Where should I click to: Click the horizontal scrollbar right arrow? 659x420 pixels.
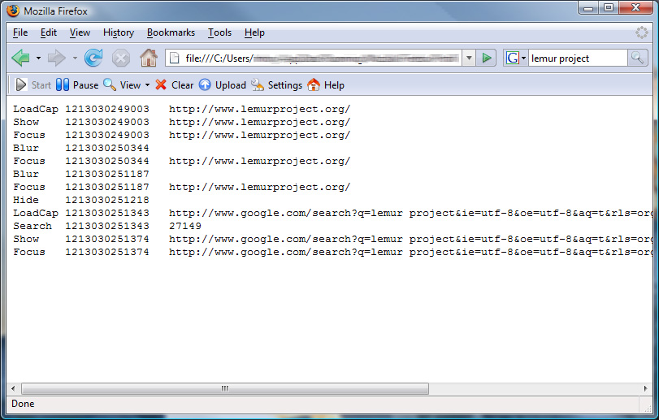645,388
